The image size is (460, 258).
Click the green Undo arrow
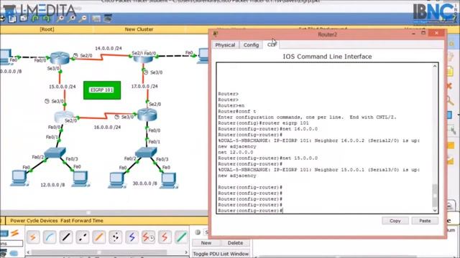point(35,19)
